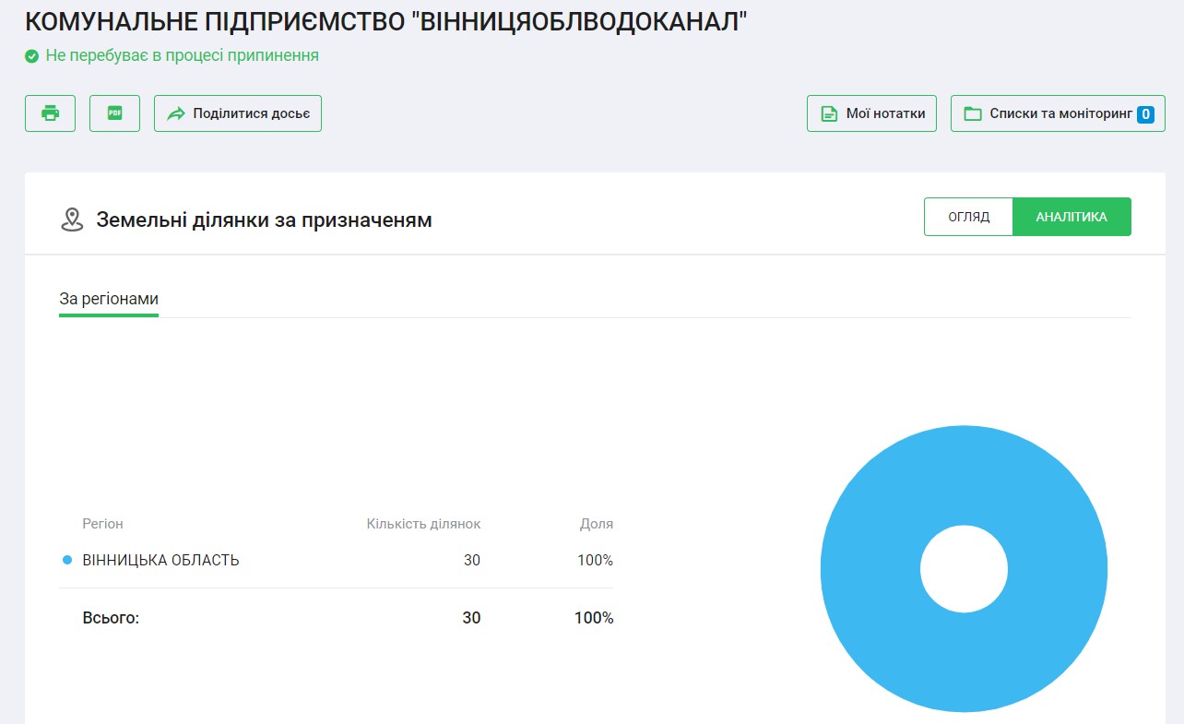This screenshot has width=1184, height=724.
Task: Click the total 100% in Всього row
Action: (x=594, y=618)
